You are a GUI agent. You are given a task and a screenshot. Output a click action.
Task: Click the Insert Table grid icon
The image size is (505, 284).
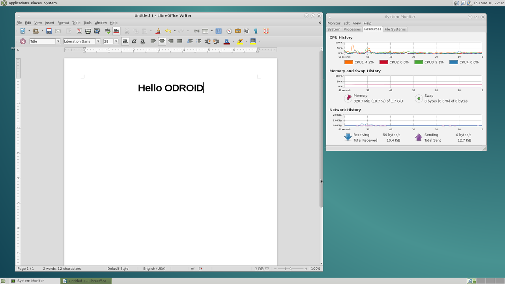tap(205, 31)
